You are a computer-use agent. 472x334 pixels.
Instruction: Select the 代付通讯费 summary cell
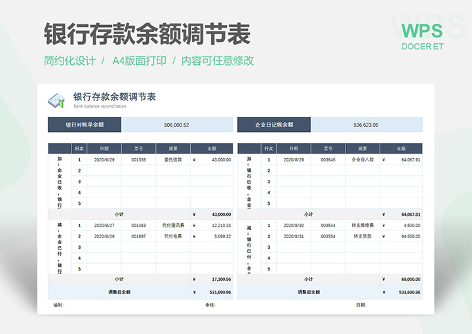173,225
